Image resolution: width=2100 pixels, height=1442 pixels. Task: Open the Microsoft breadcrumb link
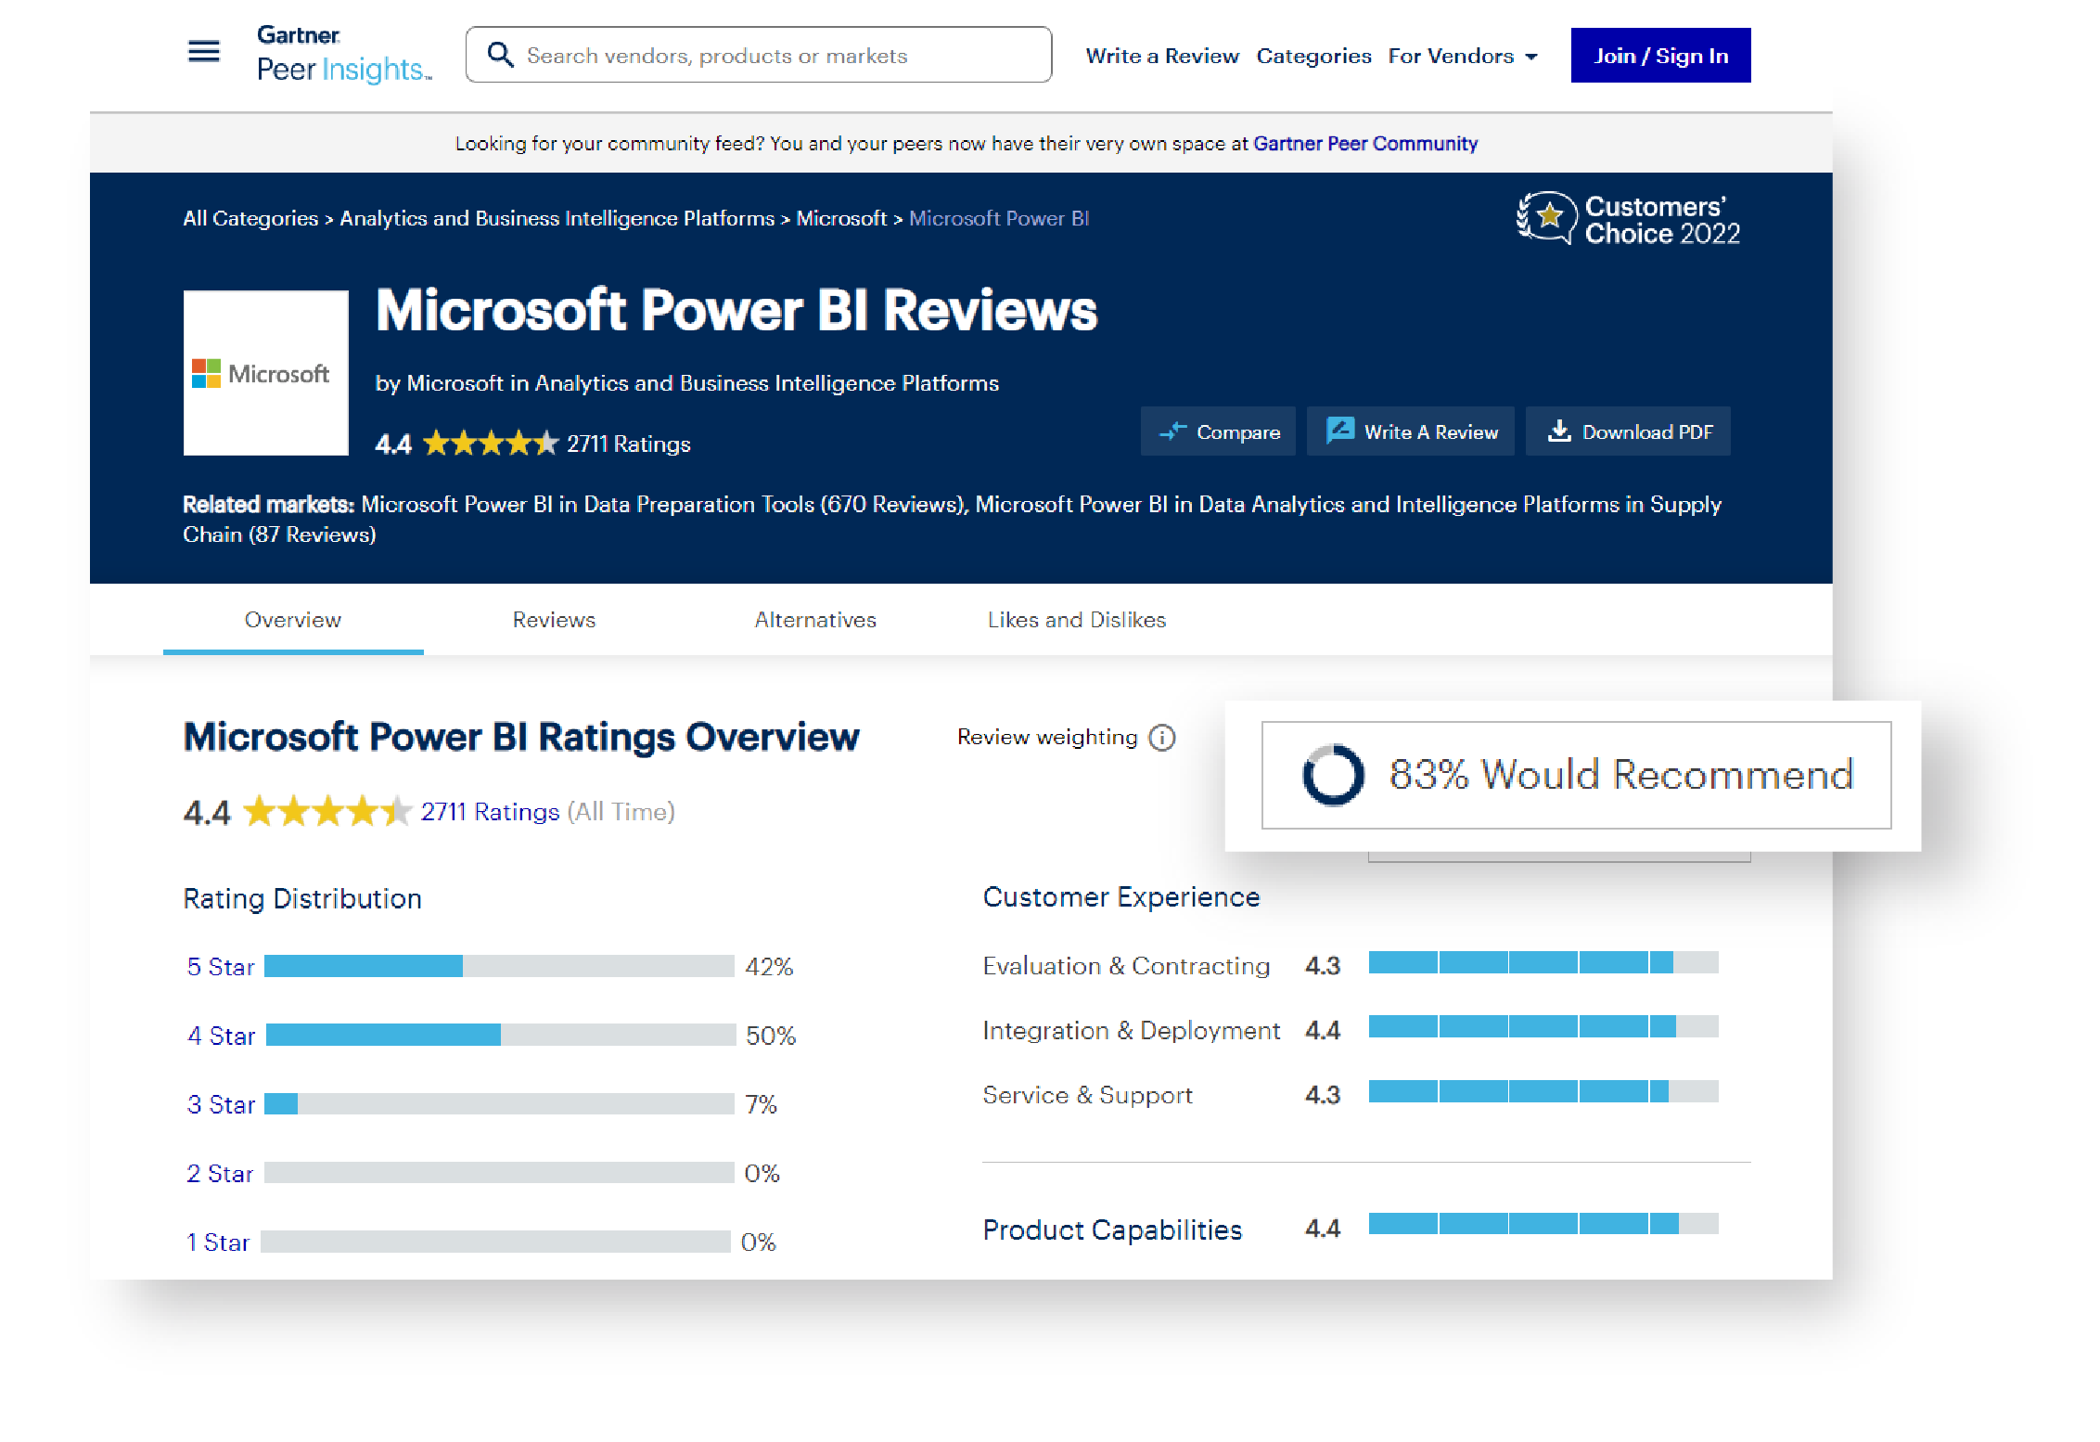coord(841,218)
